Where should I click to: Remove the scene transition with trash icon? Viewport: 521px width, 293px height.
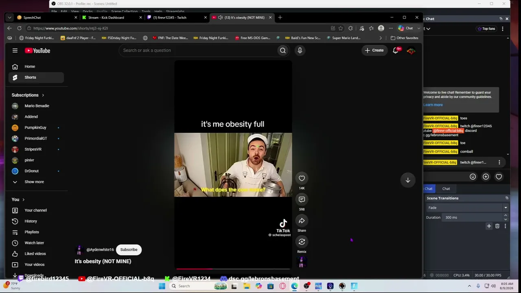[x=497, y=226]
